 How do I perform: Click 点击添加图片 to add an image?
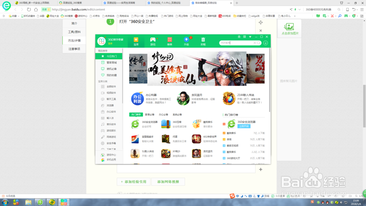tap(290, 29)
